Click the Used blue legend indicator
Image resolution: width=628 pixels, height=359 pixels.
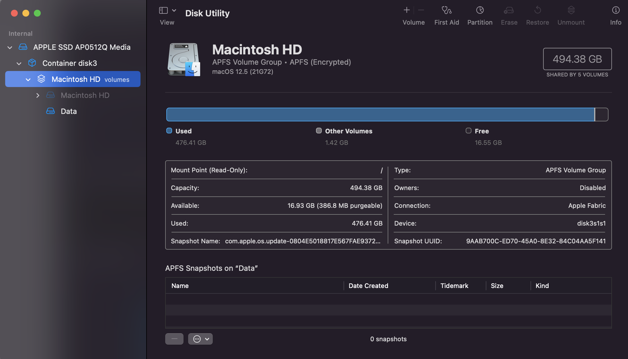pos(169,131)
